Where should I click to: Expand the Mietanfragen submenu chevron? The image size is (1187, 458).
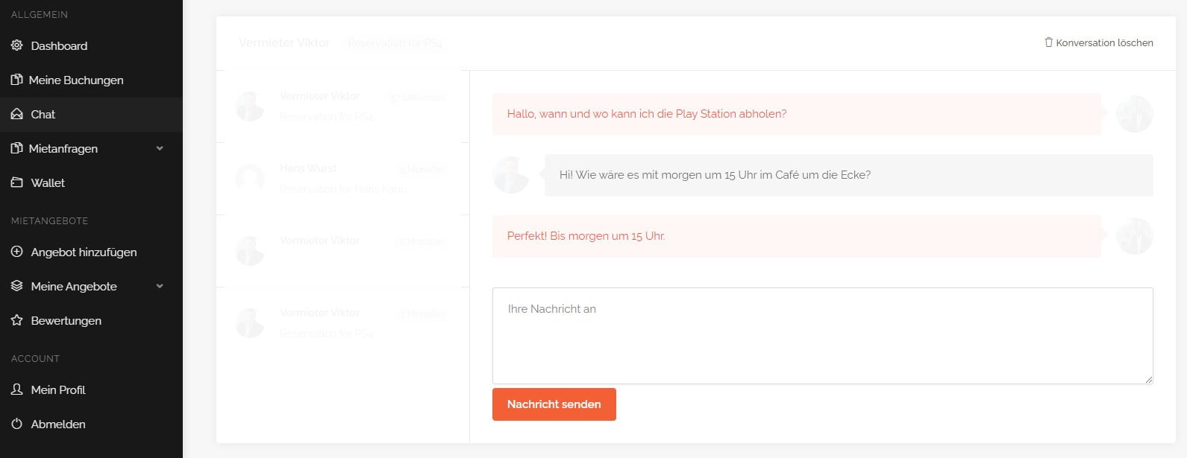[160, 148]
